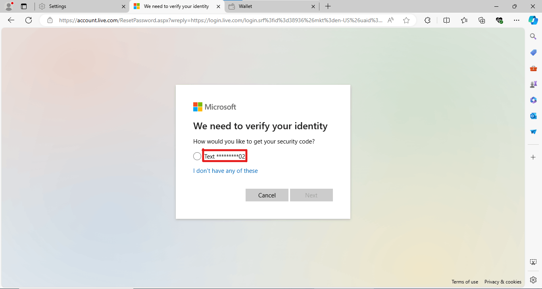The width and height of the screenshot is (542, 289).
Task: Open a new tab with plus button
Action: point(328,6)
